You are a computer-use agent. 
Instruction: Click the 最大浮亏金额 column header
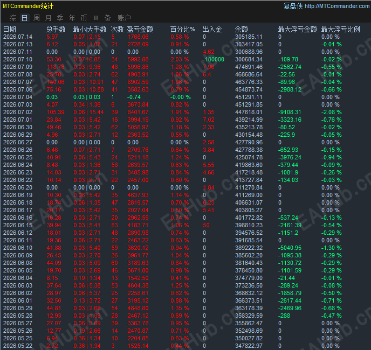point(298,29)
